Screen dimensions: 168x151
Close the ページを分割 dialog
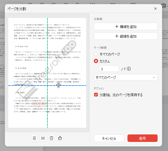(x=155, y=9)
